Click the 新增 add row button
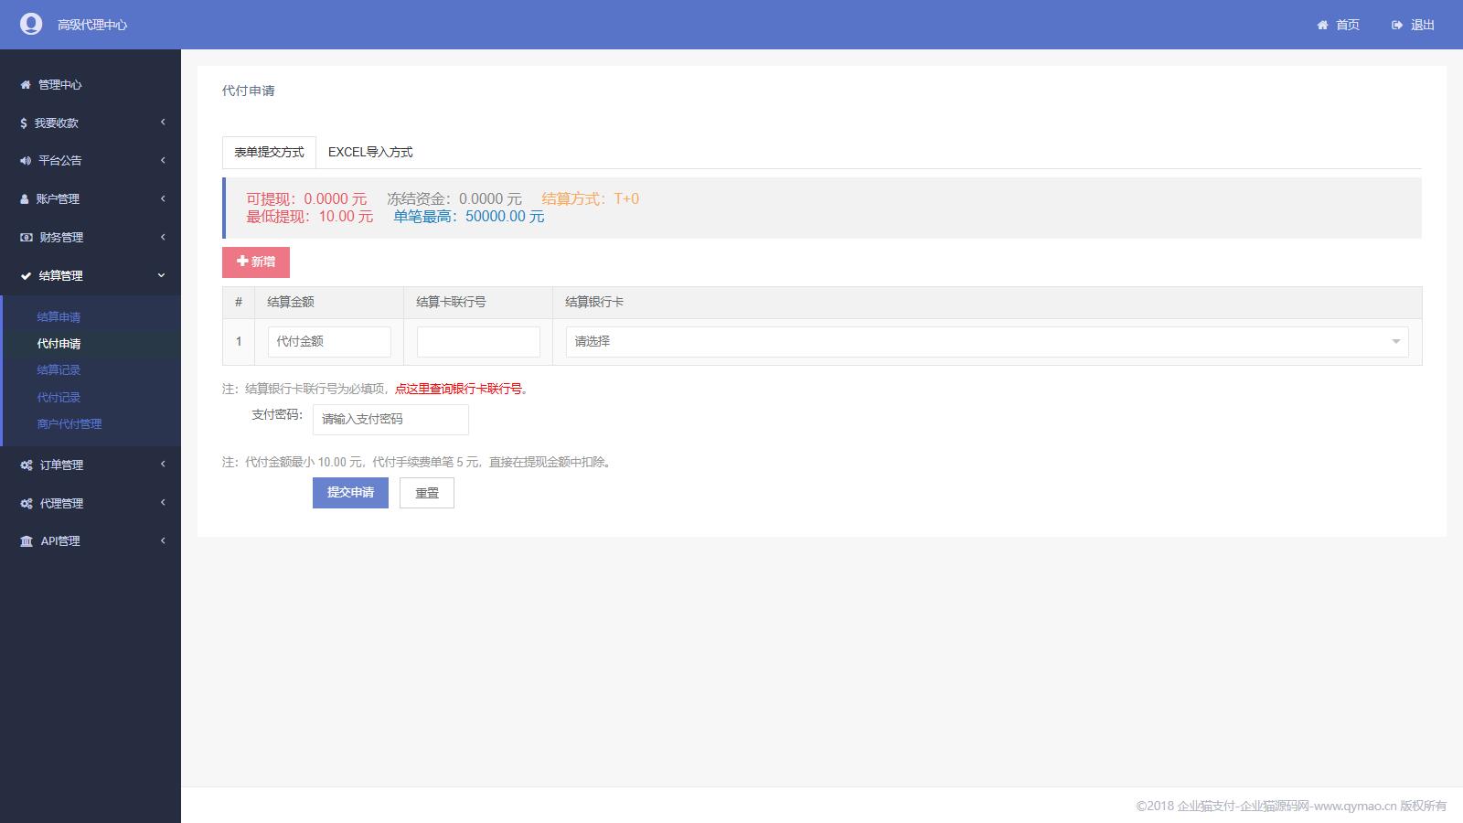The image size is (1463, 823). click(255, 262)
